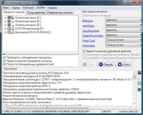This screenshot has width=143, height=115.
Task: Click the HackTool link
Action: tap(89, 40)
